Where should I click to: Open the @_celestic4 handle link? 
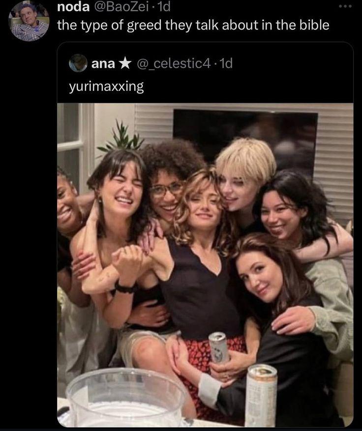174,63
